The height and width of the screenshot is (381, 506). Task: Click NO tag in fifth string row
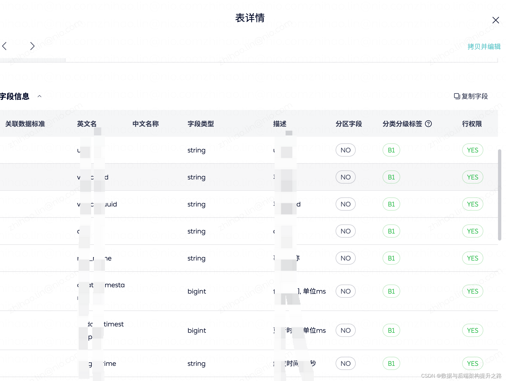pyautogui.click(x=346, y=258)
